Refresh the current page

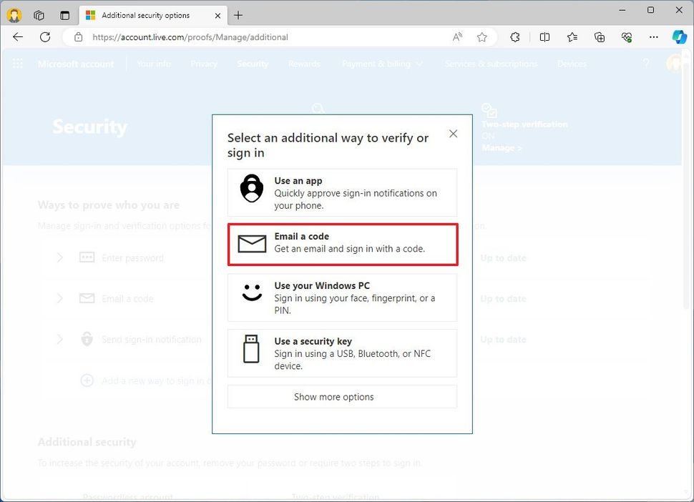pyautogui.click(x=45, y=37)
